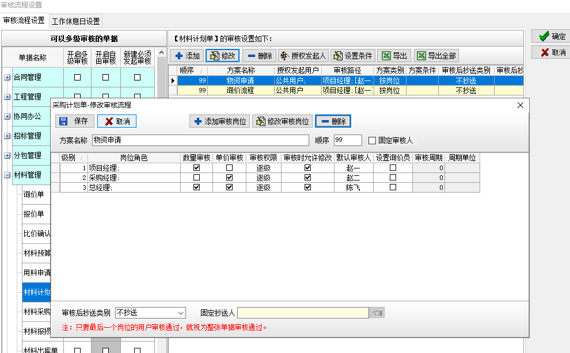Click 添加审核岗位 button

(220, 121)
